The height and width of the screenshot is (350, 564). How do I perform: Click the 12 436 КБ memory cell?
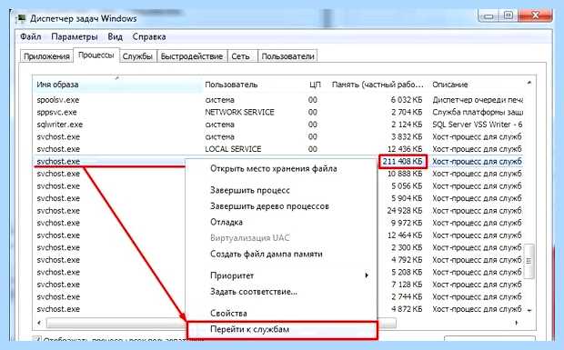(x=405, y=149)
